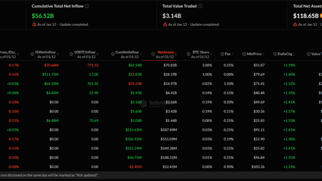Click info icon beside Cumulative Total Net Inflow
The width and height of the screenshot is (322, 181).
tap(87, 6)
